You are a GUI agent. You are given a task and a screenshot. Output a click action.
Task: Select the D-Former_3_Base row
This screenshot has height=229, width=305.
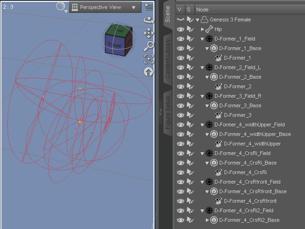pos(240,105)
